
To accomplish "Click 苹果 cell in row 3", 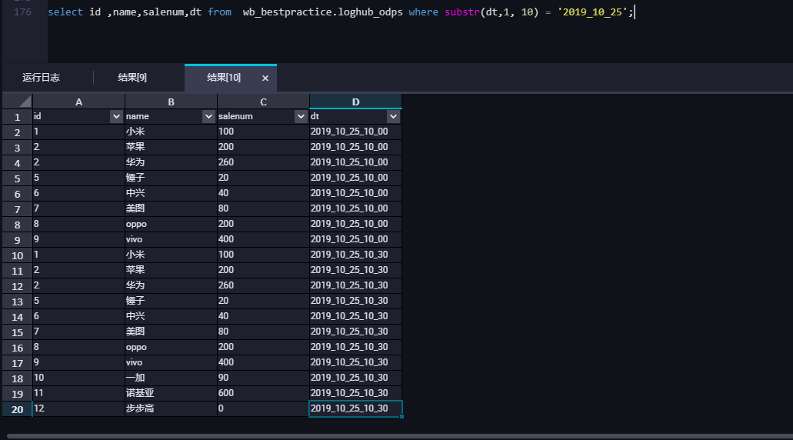I will (171, 147).
